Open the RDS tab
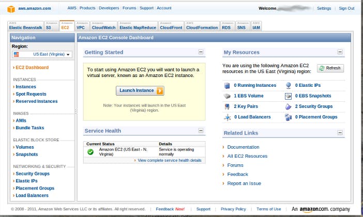This screenshot has width=363, height=217. point(228,26)
